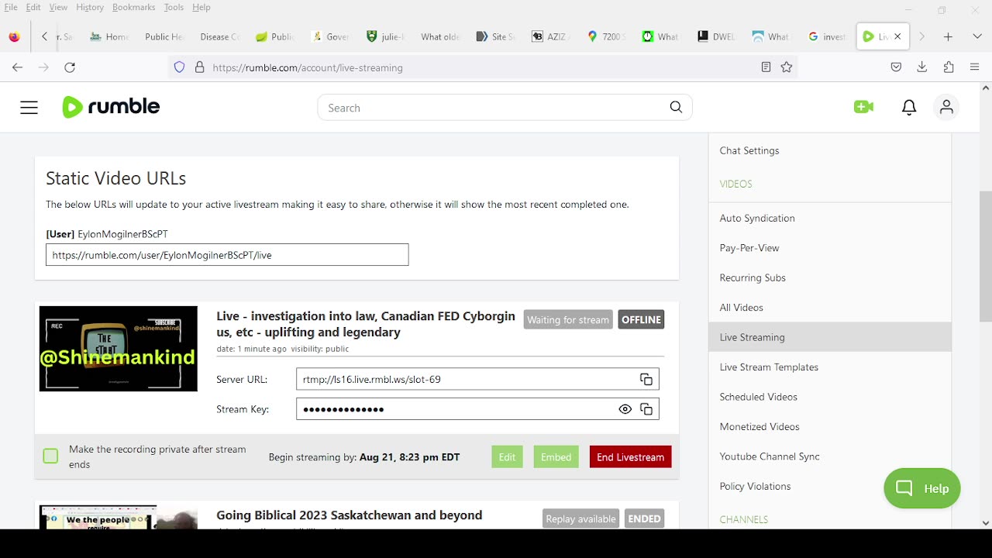Open the notifications bell

tap(909, 108)
